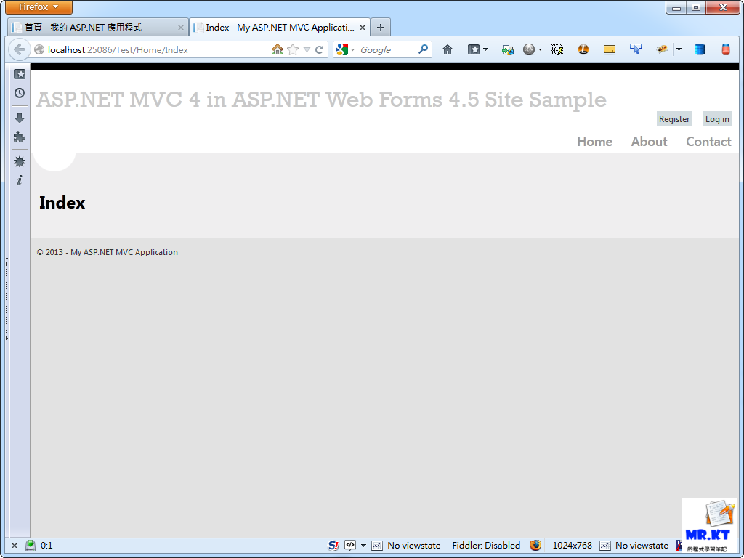
Task: Navigate to the Contact menu link
Action: coord(708,142)
